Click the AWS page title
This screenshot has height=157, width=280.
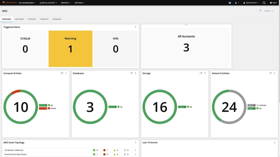coord(5,11)
